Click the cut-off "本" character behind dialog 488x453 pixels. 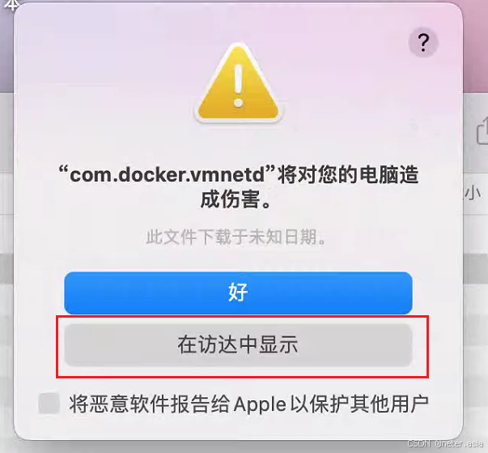pos(10,4)
